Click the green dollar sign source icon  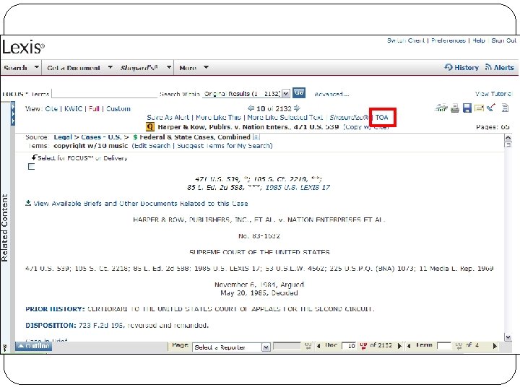pyautogui.click(x=135, y=137)
